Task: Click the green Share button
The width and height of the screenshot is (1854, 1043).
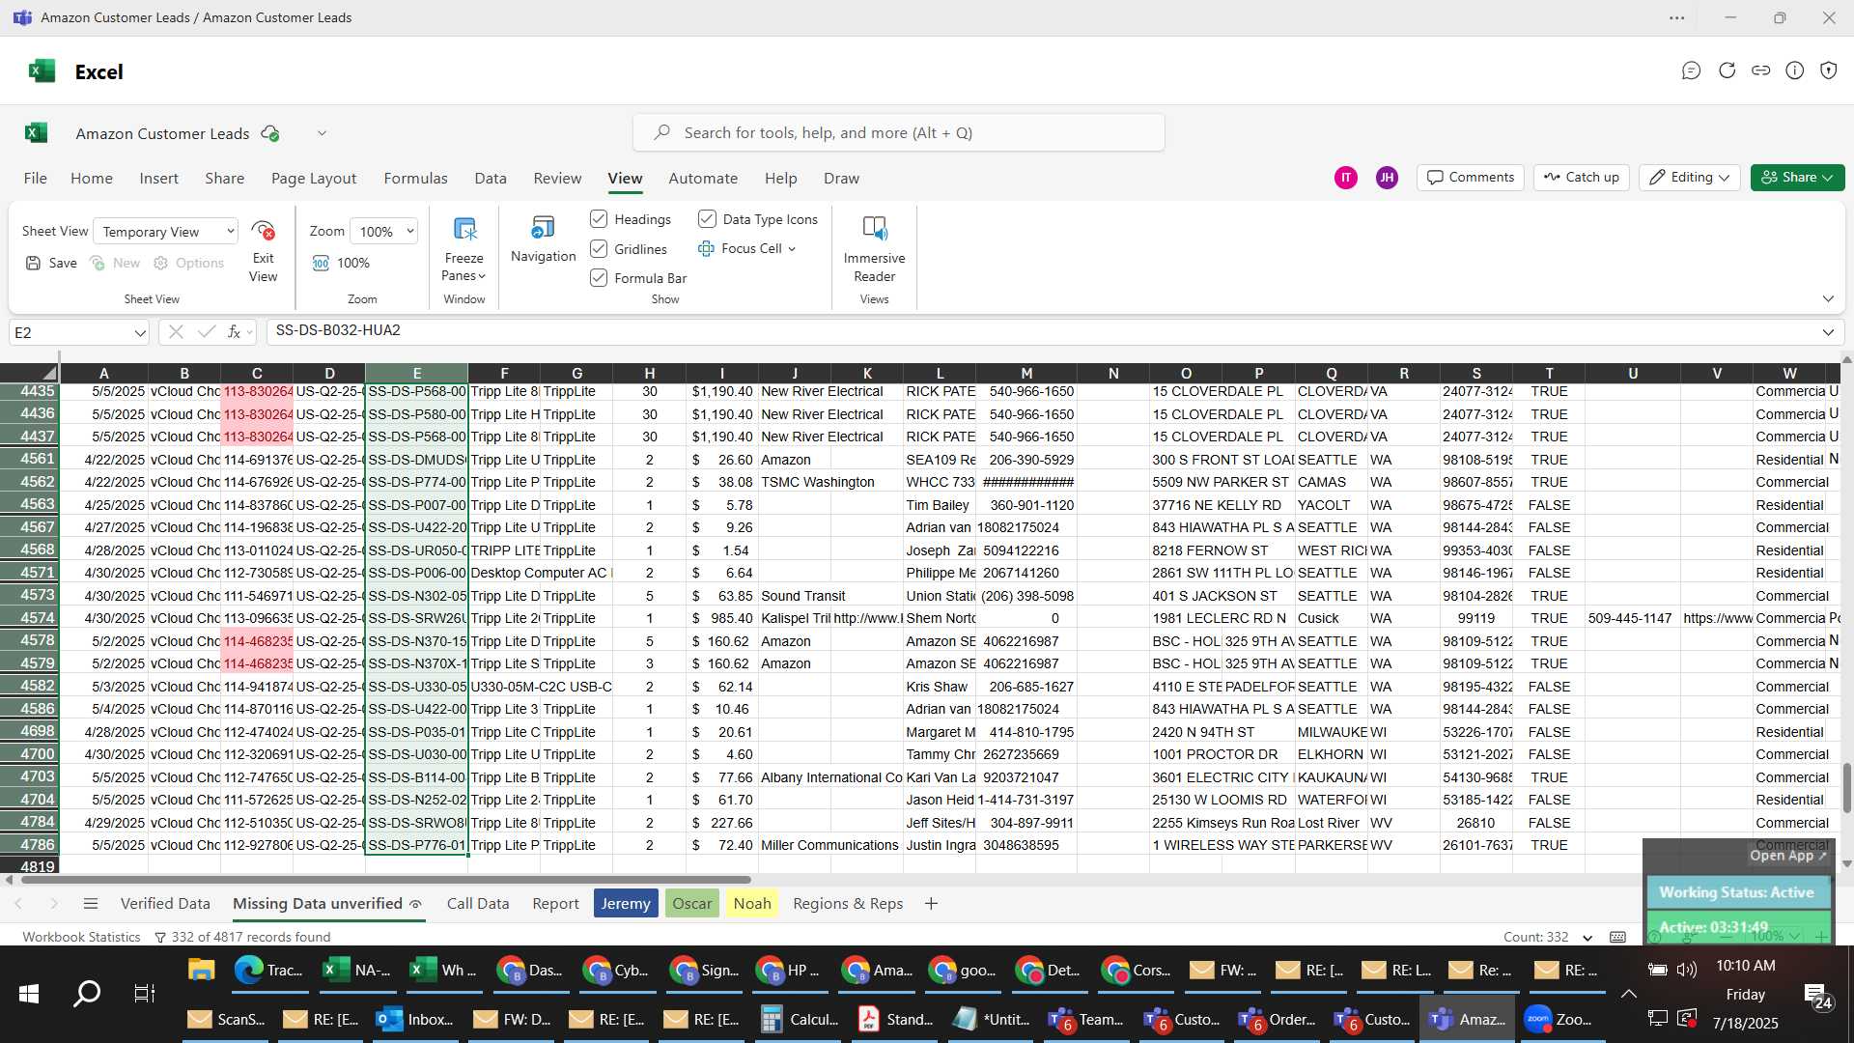Action: click(x=1797, y=178)
